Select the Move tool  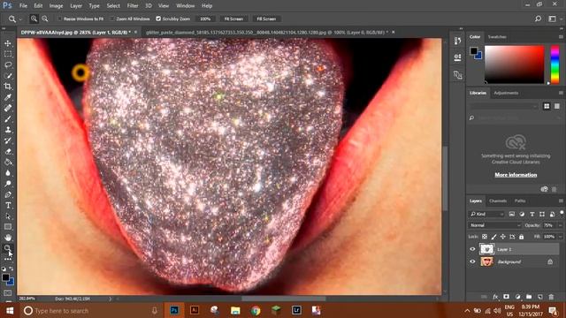(x=8, y=43)
